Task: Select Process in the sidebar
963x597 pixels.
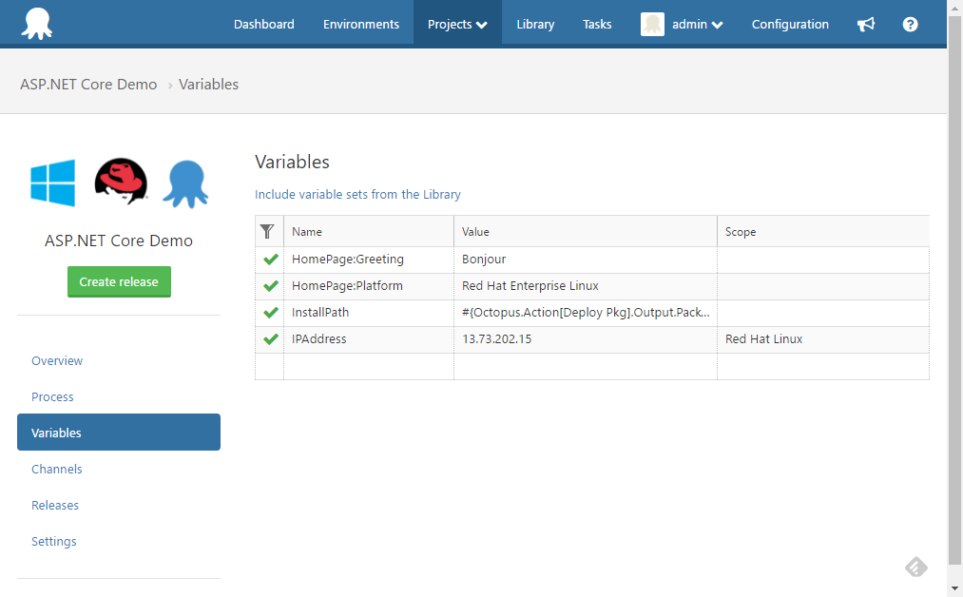Action: [x=52, y=396]
